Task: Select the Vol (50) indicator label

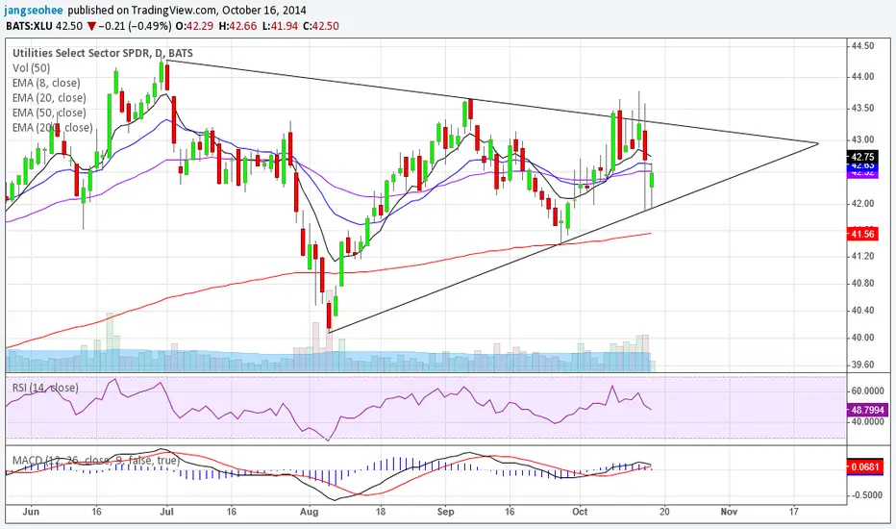Action: tap(32, 68)
